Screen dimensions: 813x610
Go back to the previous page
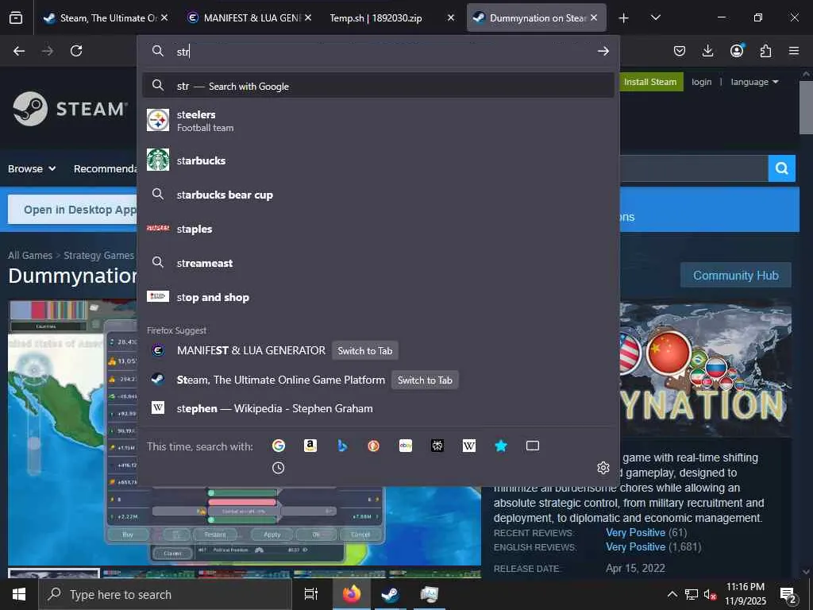coord(19,51)
